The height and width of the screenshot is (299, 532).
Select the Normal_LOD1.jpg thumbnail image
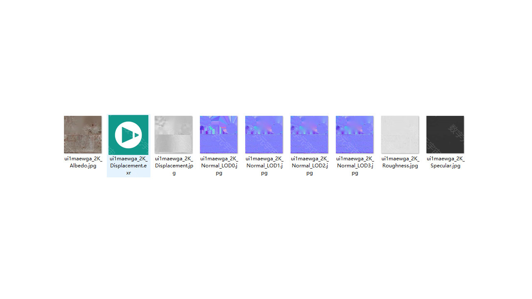[x=264, y=135]
